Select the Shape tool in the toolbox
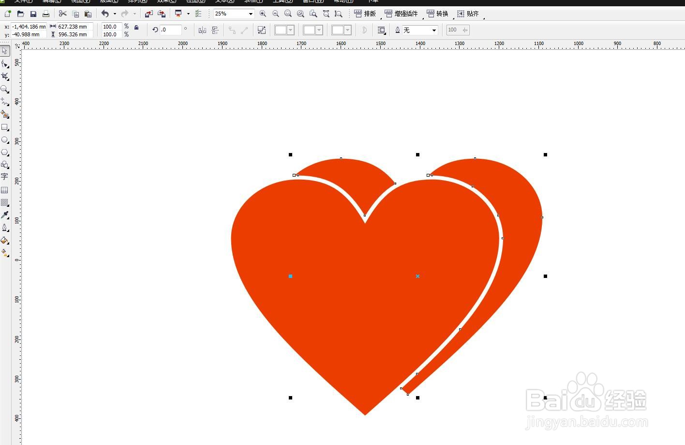685x445 pixels. [x=5, y=64]
